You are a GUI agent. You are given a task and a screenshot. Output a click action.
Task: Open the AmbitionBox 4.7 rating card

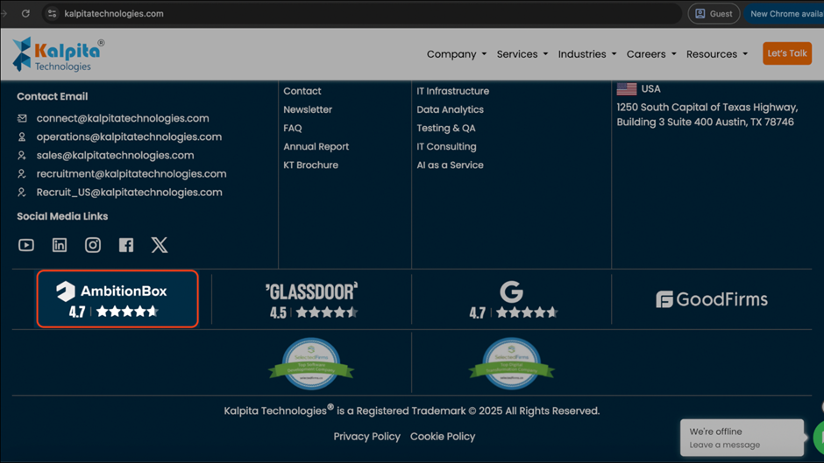click(117, 299)
